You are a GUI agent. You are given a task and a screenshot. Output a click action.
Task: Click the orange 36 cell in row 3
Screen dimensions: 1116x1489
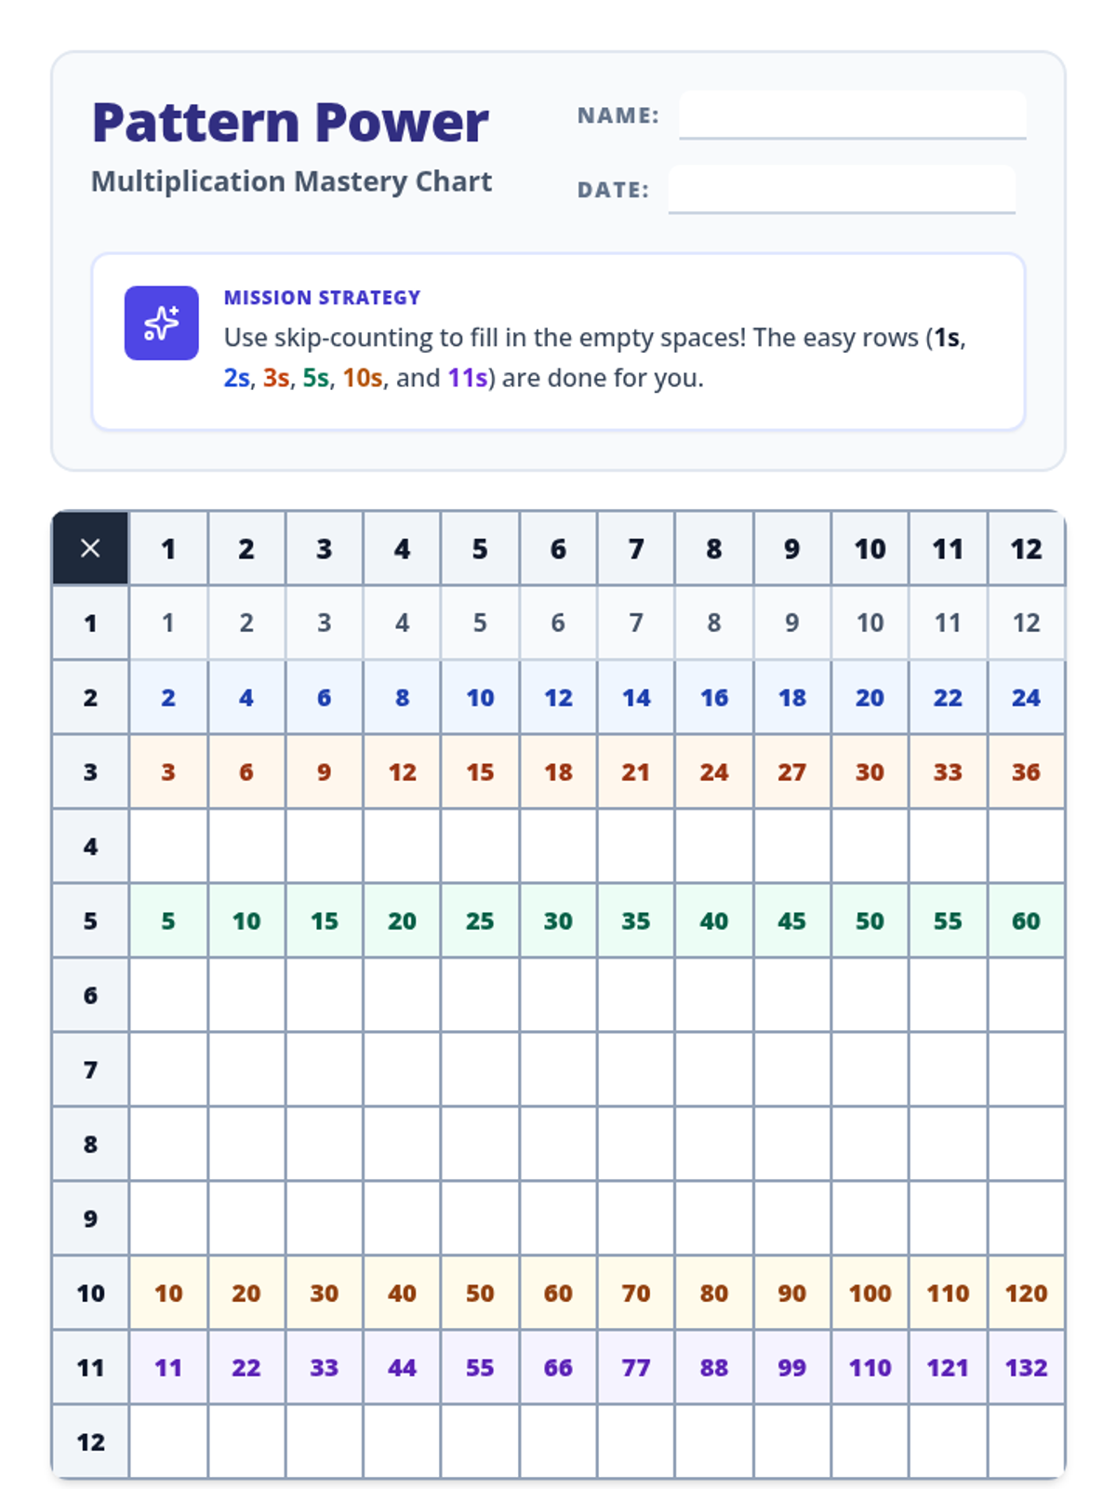[x=1026, y=771]
